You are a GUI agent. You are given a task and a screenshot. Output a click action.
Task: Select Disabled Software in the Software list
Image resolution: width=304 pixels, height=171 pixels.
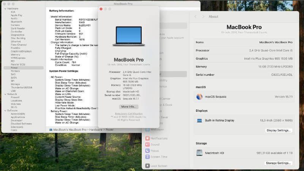(x=21, y=124)
